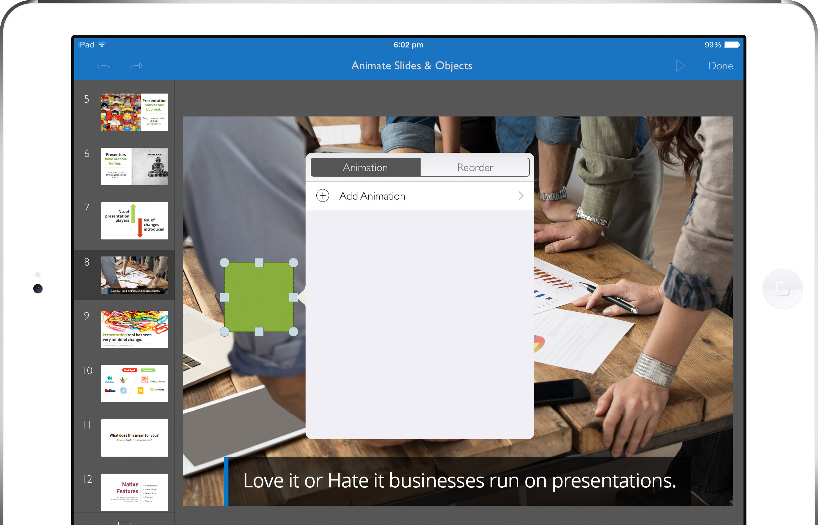Expand Add Animation chevron arrow
The image size is (818, 525).
click(x=521, y=196)
